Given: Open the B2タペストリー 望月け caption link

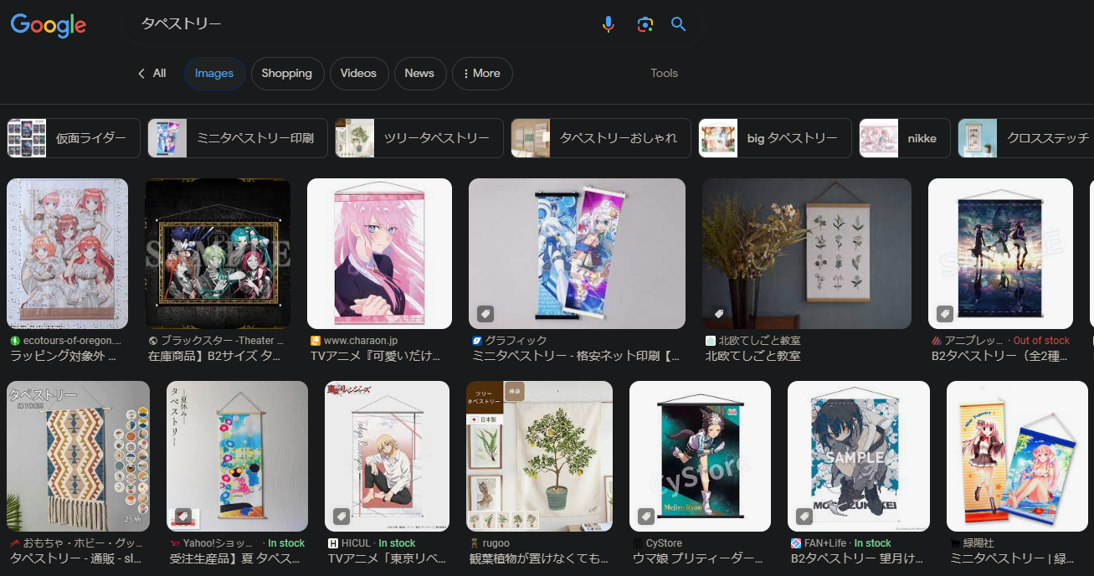Looking at the screenshot, I should coord(857,558).
